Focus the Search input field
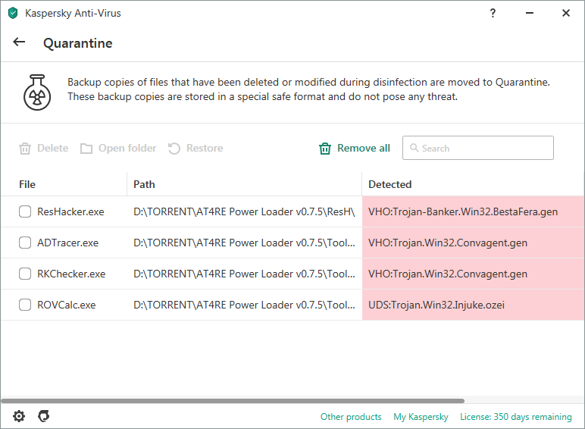 coord(478,148)
